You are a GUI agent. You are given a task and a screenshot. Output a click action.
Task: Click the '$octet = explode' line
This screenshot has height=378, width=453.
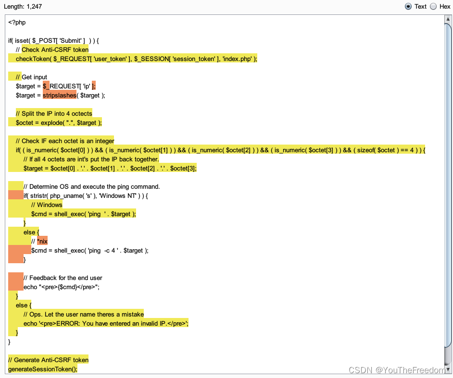point(59,122)
